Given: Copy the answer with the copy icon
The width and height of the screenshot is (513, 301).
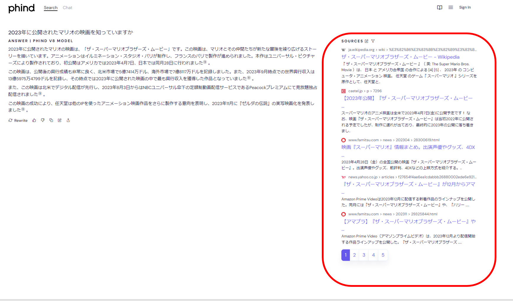Looking at the screenshot, I should [51, 120].
